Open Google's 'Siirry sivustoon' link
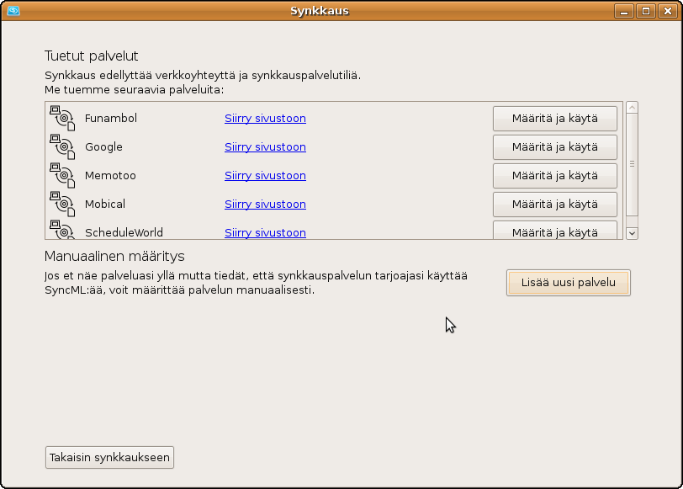 tap(265, 147)
